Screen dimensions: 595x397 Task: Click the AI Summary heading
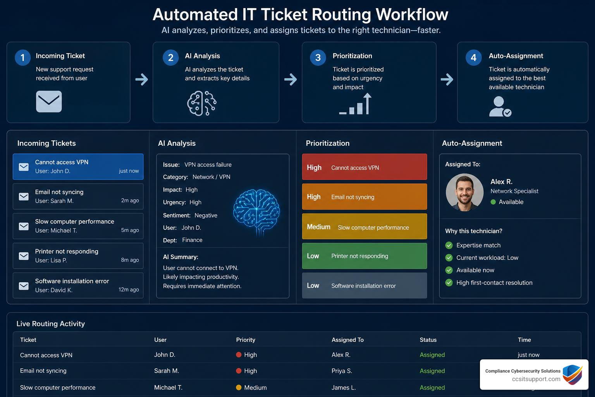pos(181,257)
